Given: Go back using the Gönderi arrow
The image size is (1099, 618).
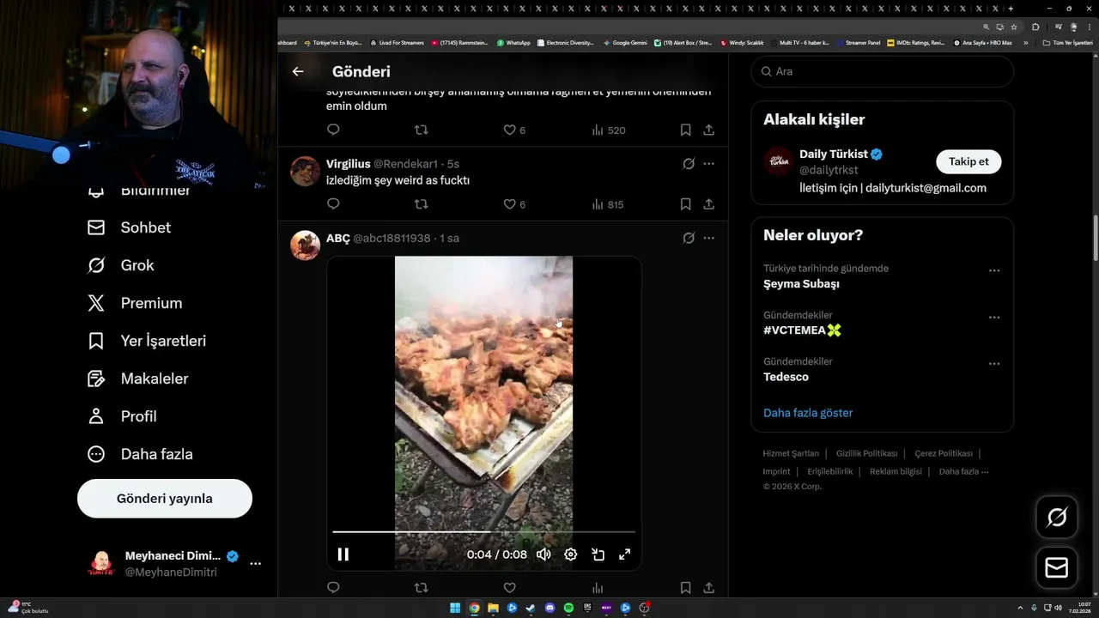Looking at the screenshot, I should [298, 71].
